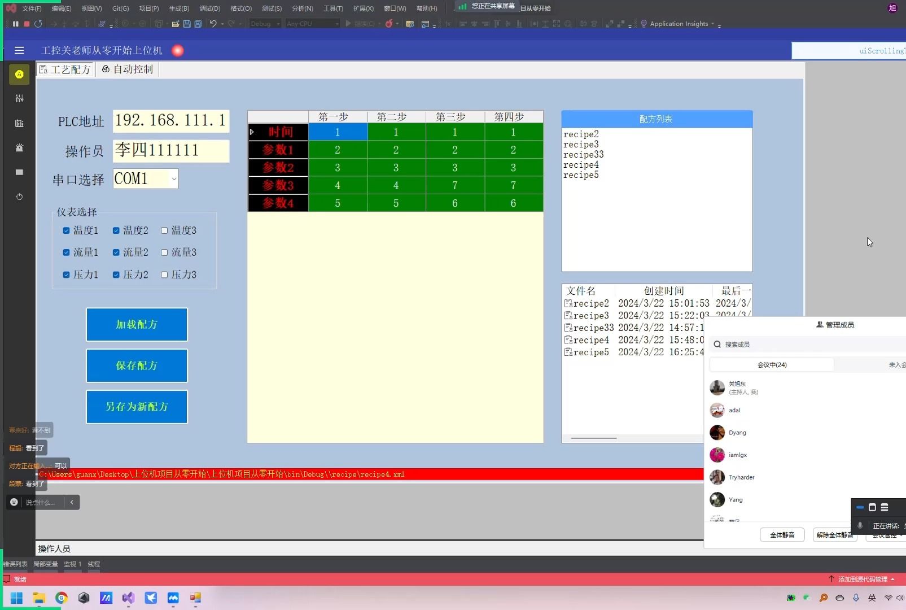Image resolution: width=906 pixels, height=610 pixels.
Task: Open emoji picker in chat input
Action: click(x=14, y=502)
